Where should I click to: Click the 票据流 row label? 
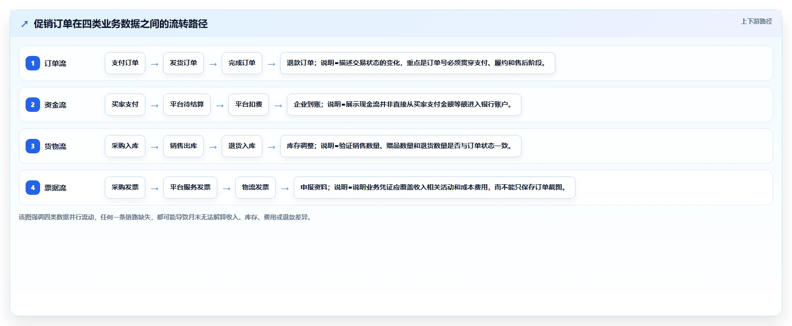55,188
